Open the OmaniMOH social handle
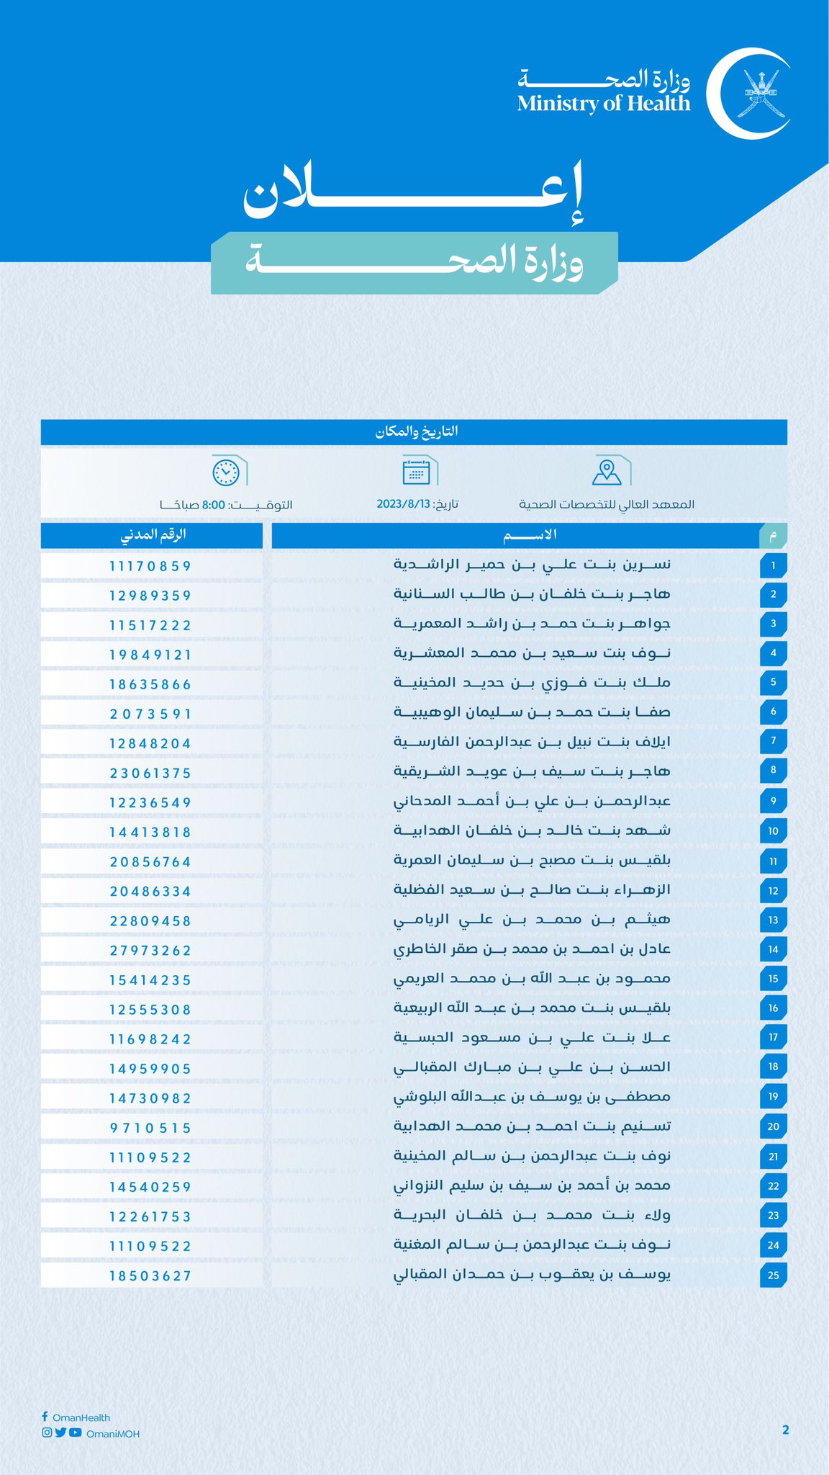This screenshot has height=1475, width=829. tap(113, 1434)
